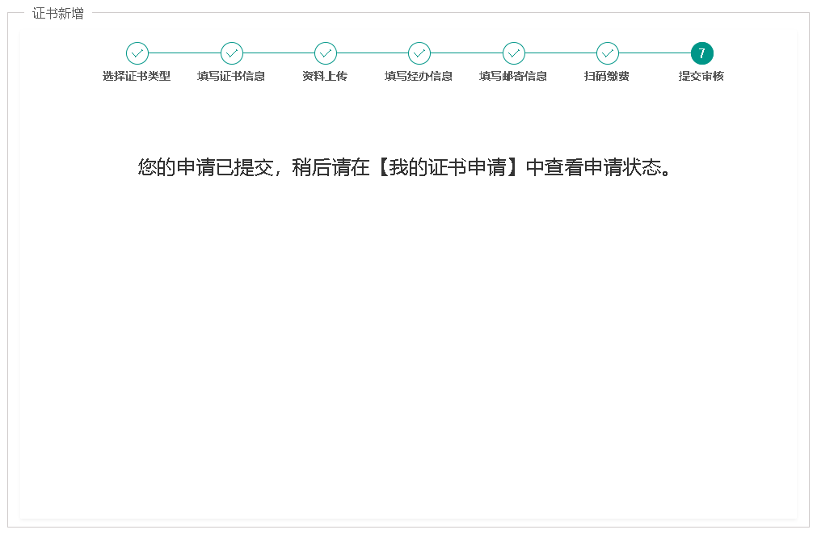
Task: Click the 扫码缴费 step label
Action: coord(607,77)
